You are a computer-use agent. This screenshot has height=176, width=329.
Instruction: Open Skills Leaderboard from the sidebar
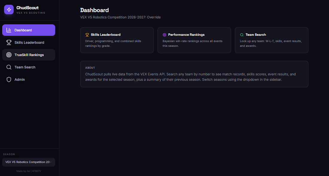[29, 42]
